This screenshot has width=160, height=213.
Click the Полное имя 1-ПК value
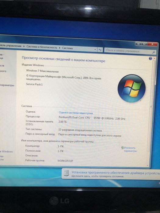click(61, 151)
